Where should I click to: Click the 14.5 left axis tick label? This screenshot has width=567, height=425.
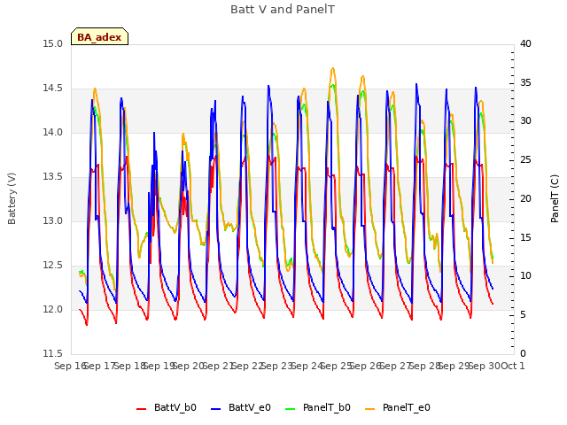click(53, 89)
